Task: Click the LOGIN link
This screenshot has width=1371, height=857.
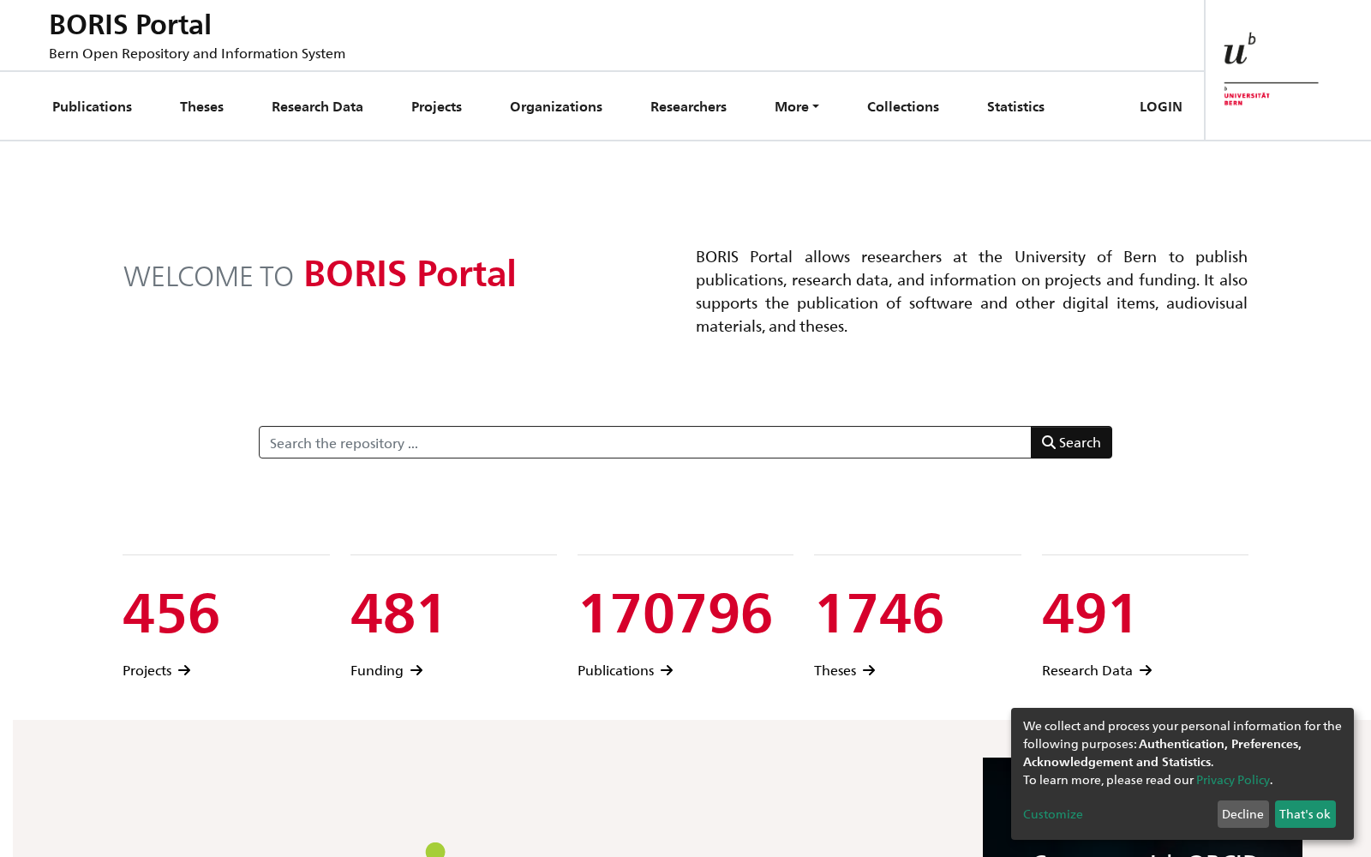Action: point(1160,106)
